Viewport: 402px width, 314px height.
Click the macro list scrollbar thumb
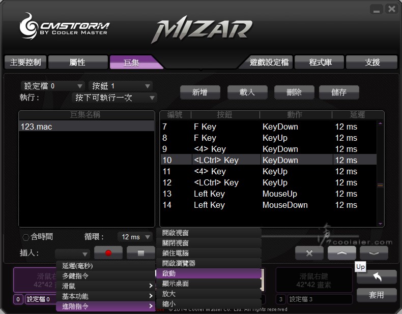(380, 185)
